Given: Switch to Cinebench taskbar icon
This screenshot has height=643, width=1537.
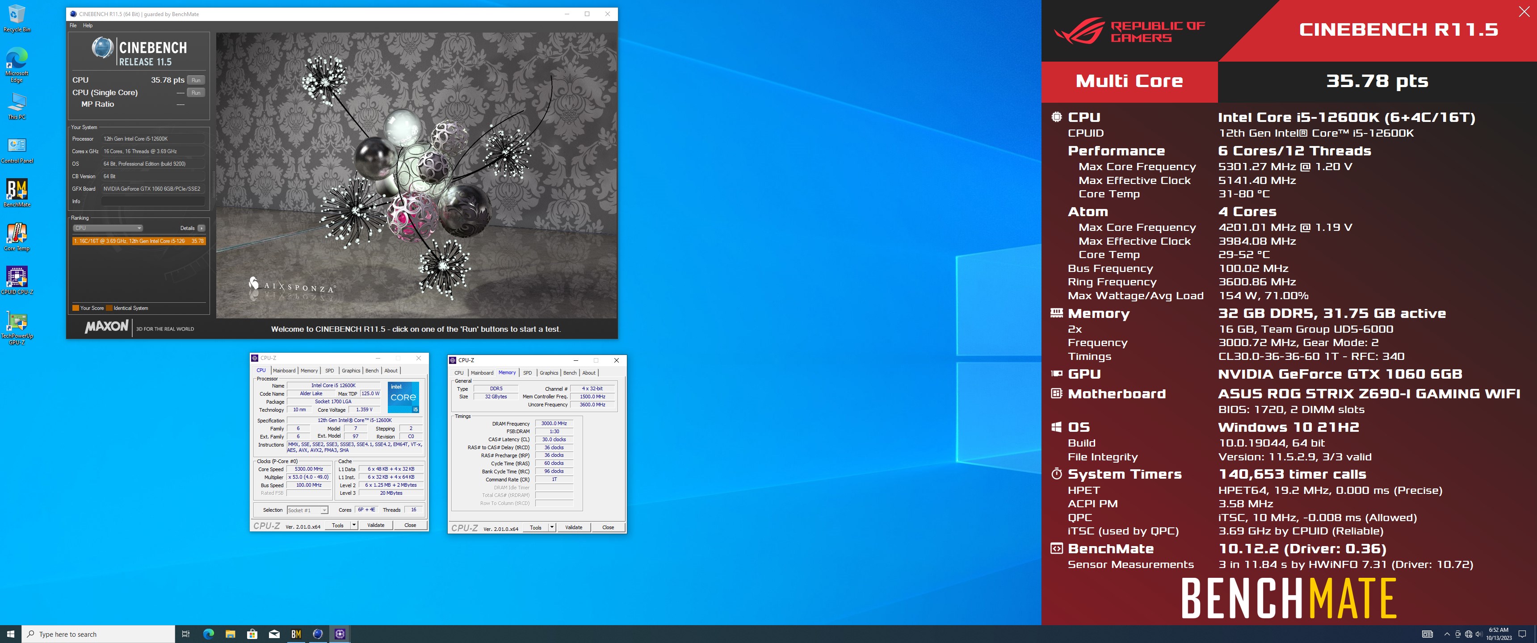Looking at the screenshot, I should click(318, 634).
